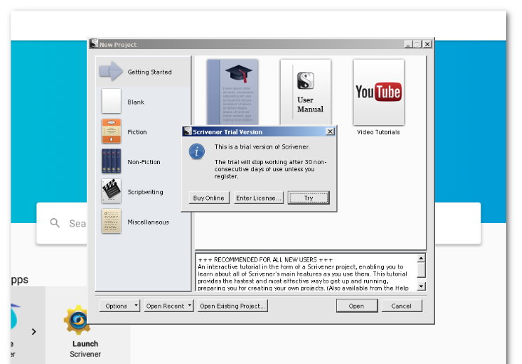Minimize the New Project window

pos(408,44)
